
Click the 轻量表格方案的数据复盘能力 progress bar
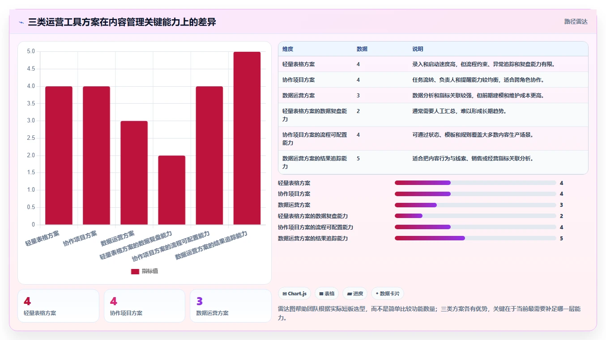coord(475,216)
